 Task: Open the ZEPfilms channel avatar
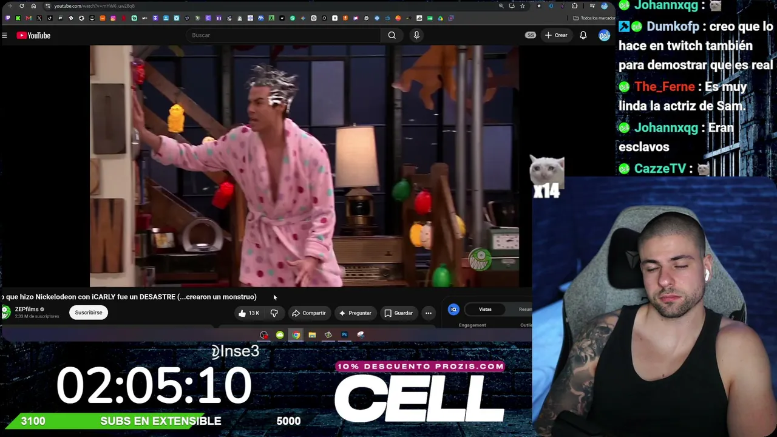point(5,313)
